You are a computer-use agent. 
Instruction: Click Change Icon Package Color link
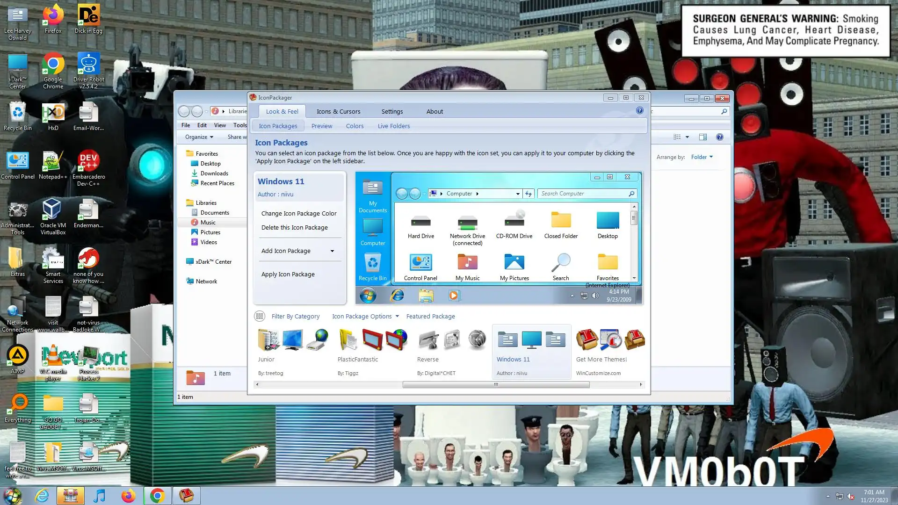(x=299, y=214)
